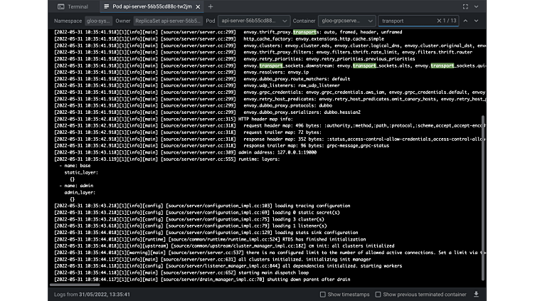Open a new tab with plus icon
Image resolution: width=535 pixels, height=301 pixels.
[x=211, y=6]
